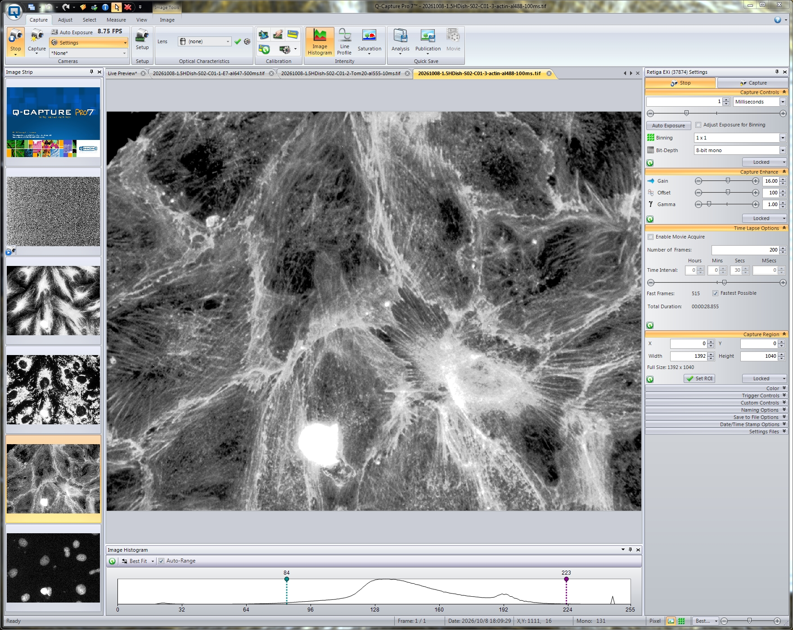
Task: Switch to the Live Preview tab
Action: 122,73
